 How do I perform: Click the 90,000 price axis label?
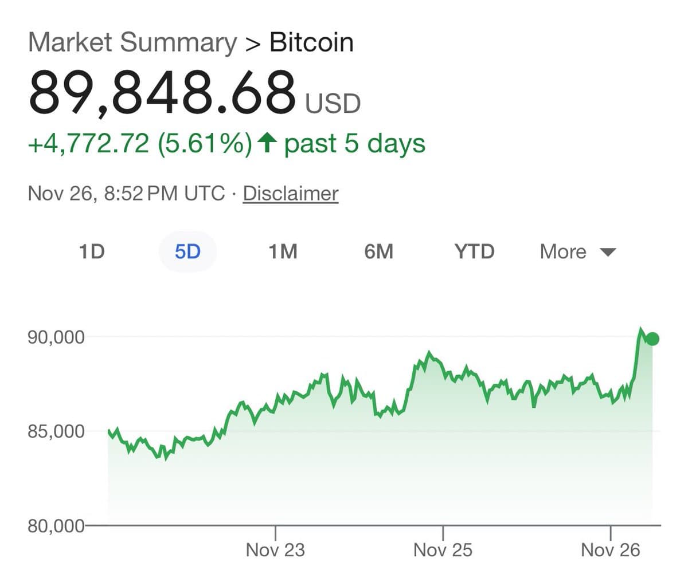click(56, 337)
